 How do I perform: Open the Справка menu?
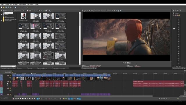pos(37,4)
